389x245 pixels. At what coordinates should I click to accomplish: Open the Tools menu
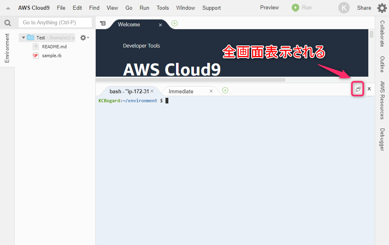point(163,8)
